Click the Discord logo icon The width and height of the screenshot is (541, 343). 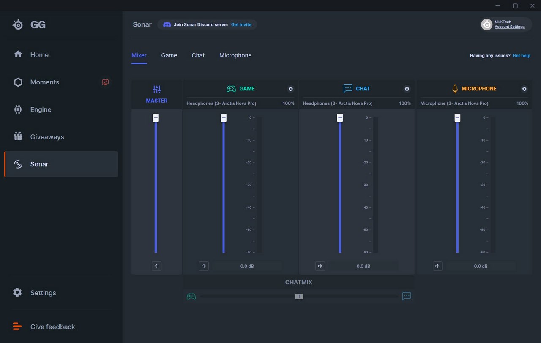[167, 24]
